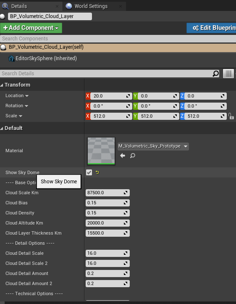Click Cloud Layer Thickness Km value 15500.0

[108, 233]
